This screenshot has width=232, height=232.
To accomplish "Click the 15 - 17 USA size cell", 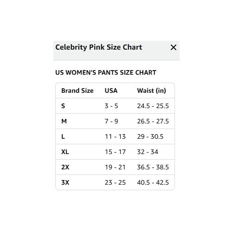I will tap(115, 152).
